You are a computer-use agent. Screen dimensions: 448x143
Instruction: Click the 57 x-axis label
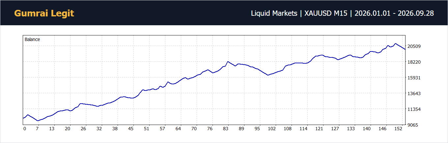(x=162, y=129)
